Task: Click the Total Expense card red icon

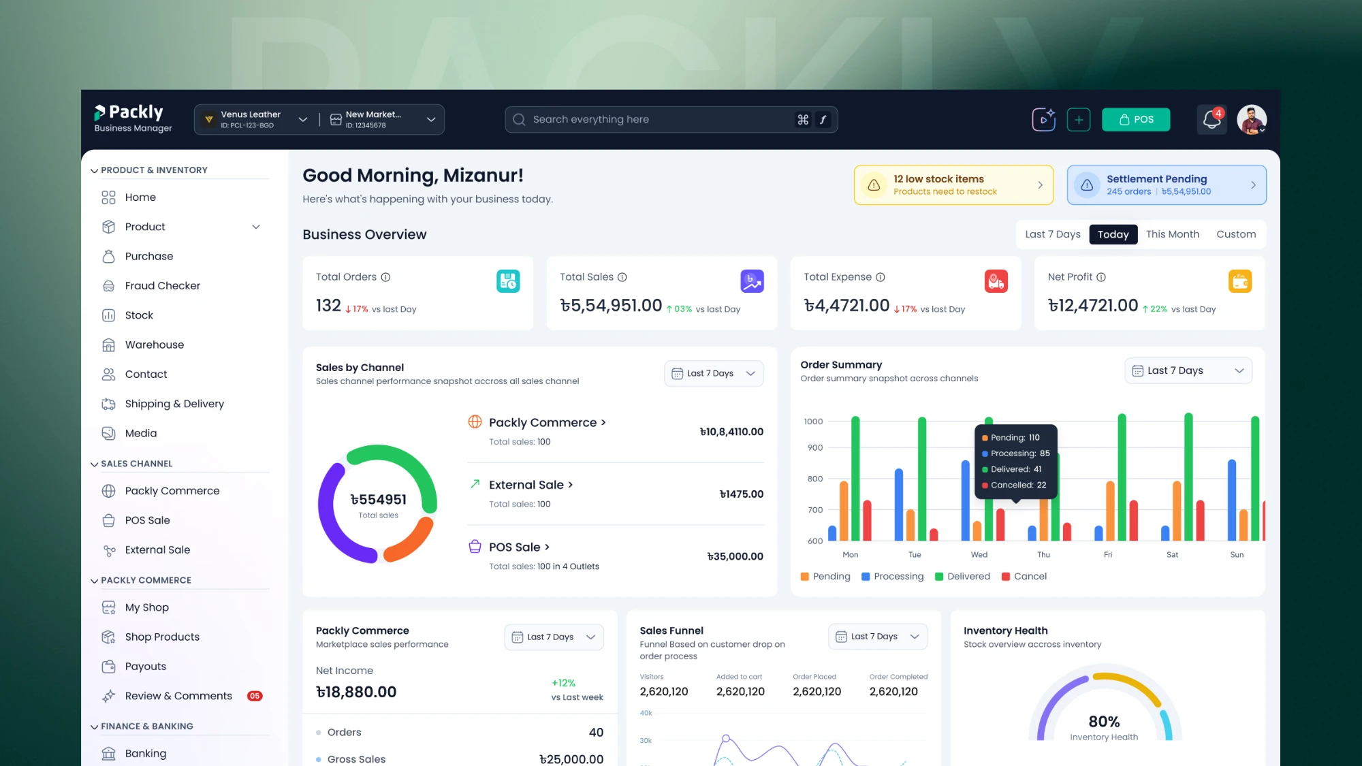Action: (x=996, y=281)
